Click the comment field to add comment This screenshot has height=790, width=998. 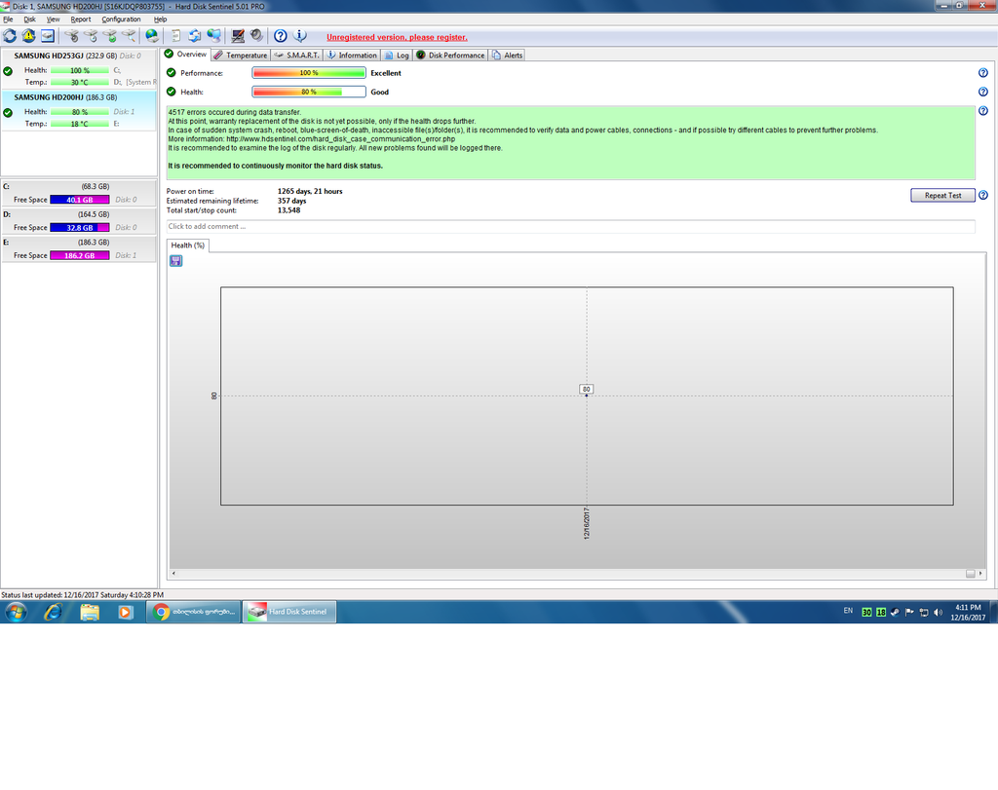click(x=570, y=226)
